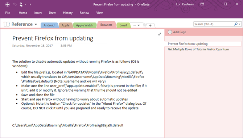
Task: Open the File menu
Action: pos(8,13)
